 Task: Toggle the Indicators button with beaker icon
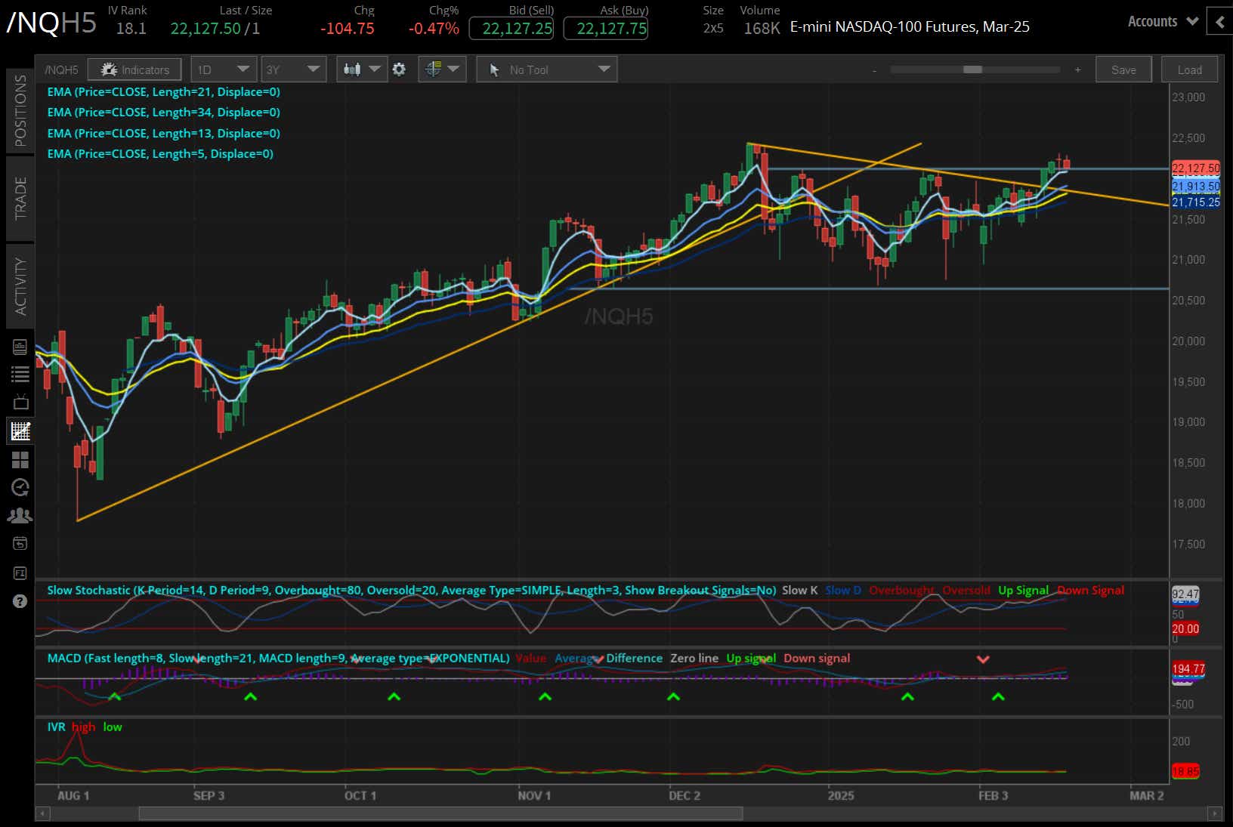134,69
